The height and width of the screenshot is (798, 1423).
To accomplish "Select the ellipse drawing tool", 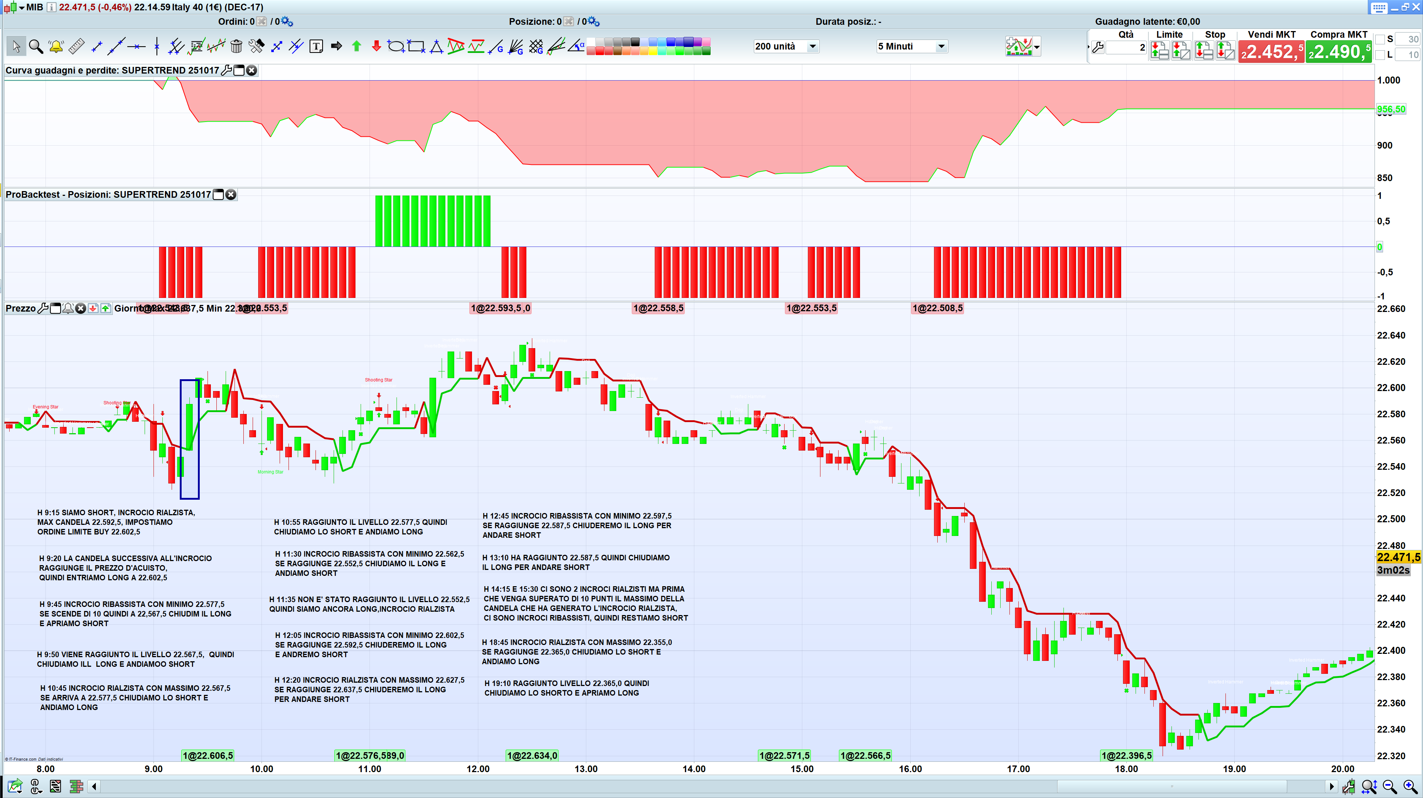I will [x=395, y=46].
